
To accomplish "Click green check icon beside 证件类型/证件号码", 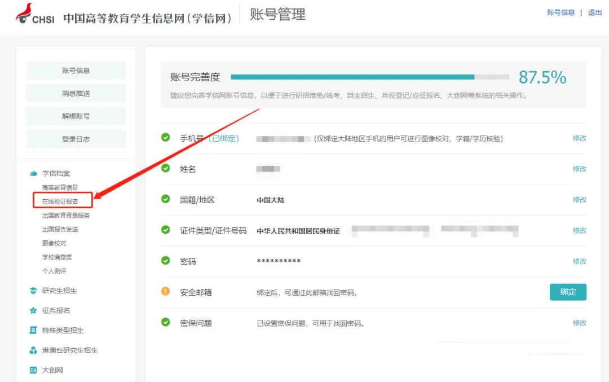I will (x=165, y=230).
